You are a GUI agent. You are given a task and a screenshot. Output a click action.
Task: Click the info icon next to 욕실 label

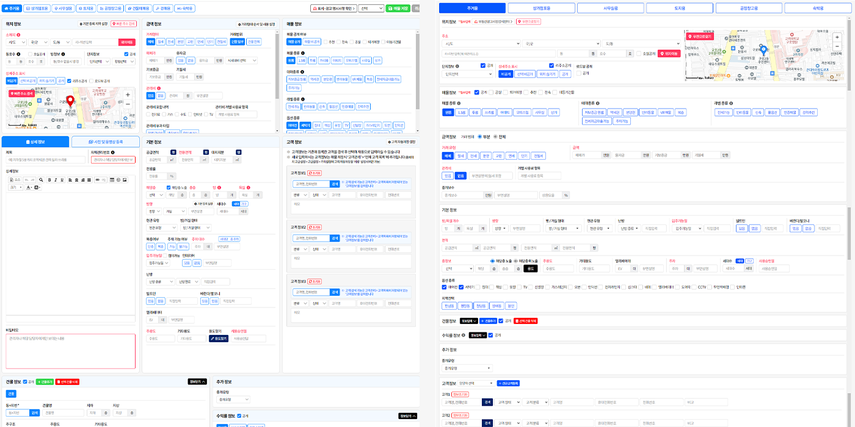point(249,187)
